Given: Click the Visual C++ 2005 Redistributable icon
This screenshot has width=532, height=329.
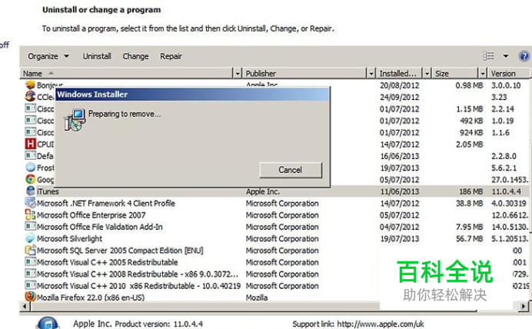Looking at the screenshot, I should click(x=30, y=262).
